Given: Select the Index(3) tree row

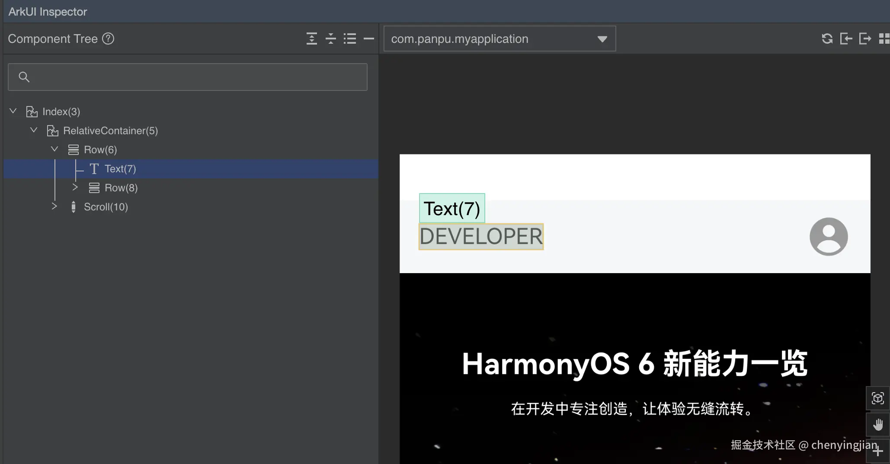Looking at the screenshot, I should click(191, 112).
